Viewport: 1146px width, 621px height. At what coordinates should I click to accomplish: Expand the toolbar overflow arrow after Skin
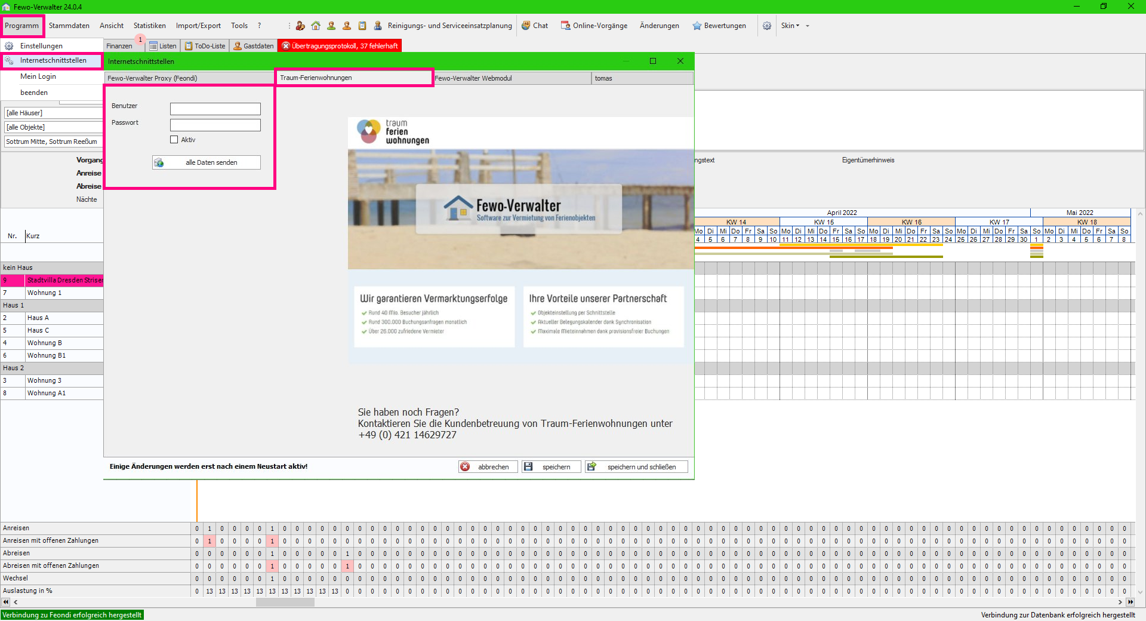(808, 26)
